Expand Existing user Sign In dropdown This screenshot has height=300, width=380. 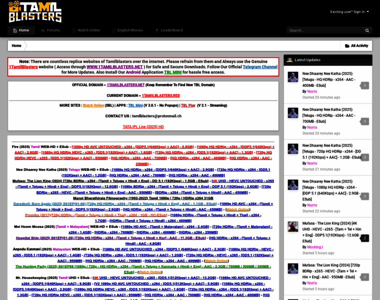pyautogui.click(x=349, y=11)
